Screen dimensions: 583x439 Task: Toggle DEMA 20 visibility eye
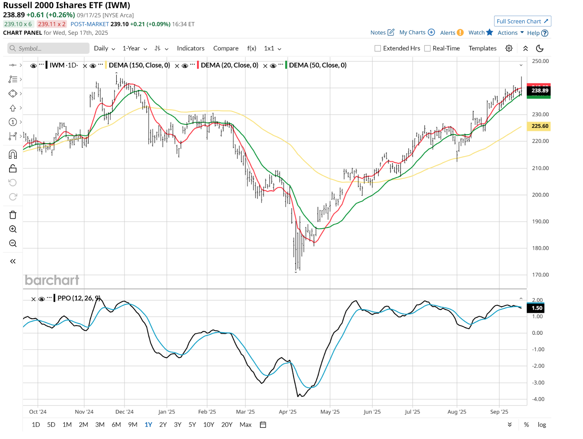coord(185,66)
